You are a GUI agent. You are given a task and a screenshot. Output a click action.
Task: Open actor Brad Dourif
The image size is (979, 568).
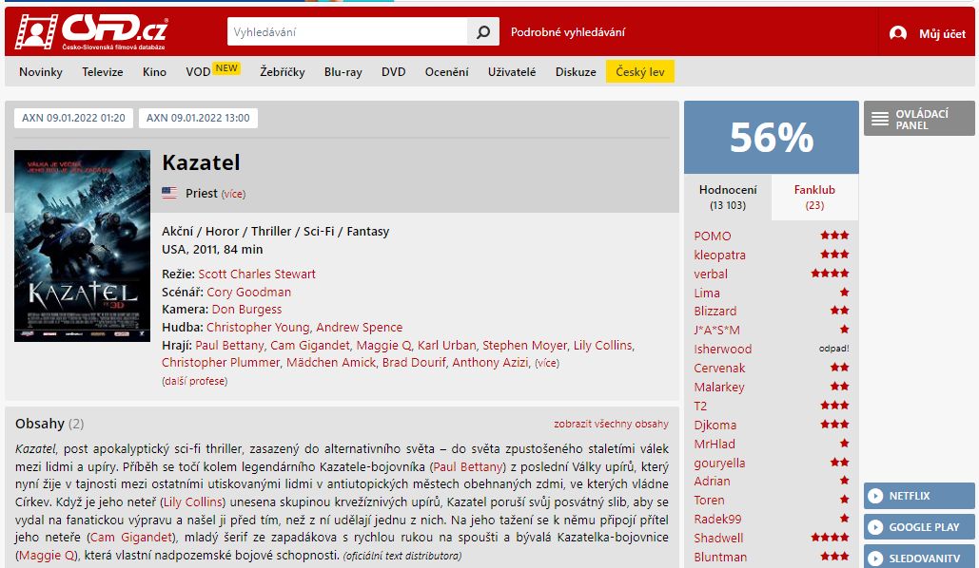pyautogui.click(x=414, y=362)
